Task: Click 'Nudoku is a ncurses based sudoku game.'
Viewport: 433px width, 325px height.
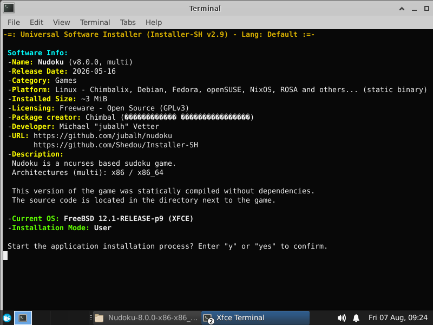Action: 94,164
